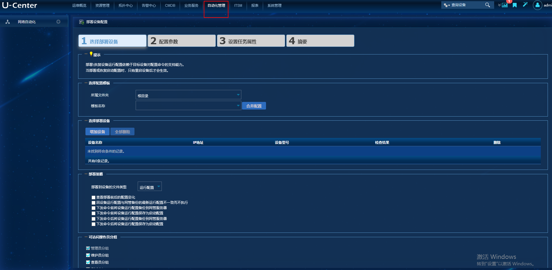Click the lightbulb icon next to 提示

pyautogui.click(x=91, y=54)
